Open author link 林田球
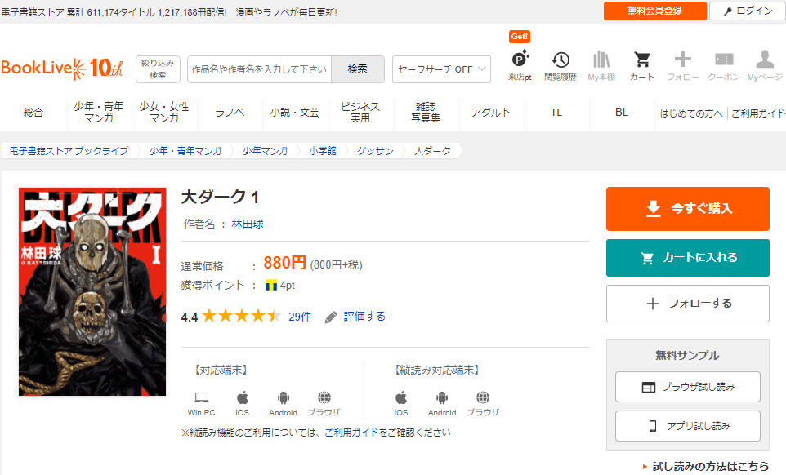Screen dimensions: 786x475 coord(248,224)
